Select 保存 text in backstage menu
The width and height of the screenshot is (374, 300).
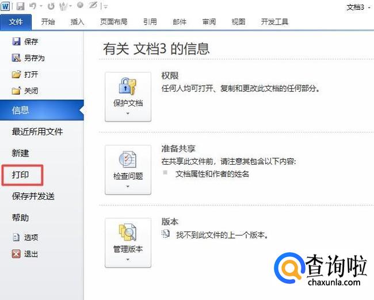[x=31, y=42]
